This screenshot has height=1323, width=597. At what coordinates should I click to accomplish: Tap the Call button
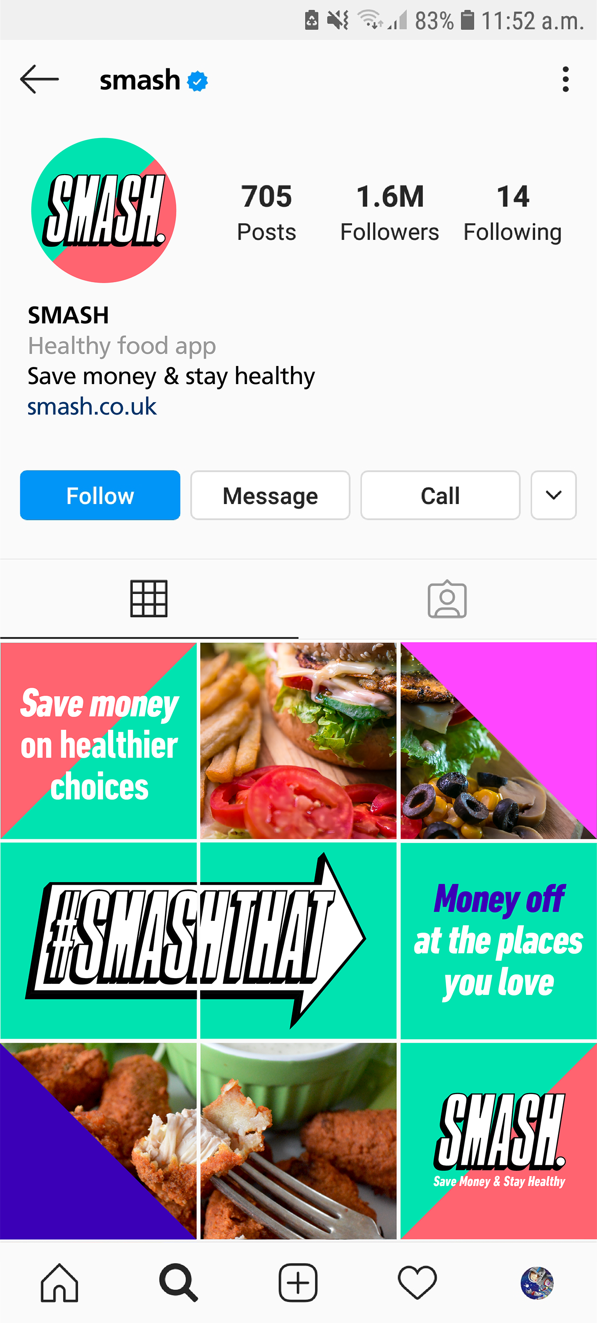(440, 495)
